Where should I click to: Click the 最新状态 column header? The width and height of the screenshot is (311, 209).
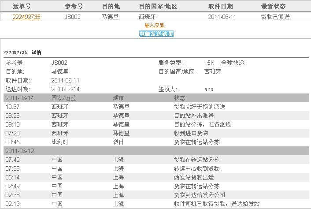click(273, 7)
